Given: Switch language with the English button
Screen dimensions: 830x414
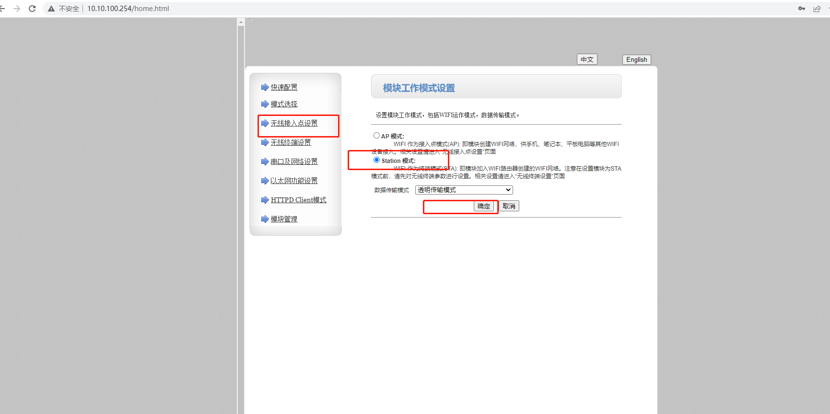Looking at the screenshot, I should tap(636, 59).
